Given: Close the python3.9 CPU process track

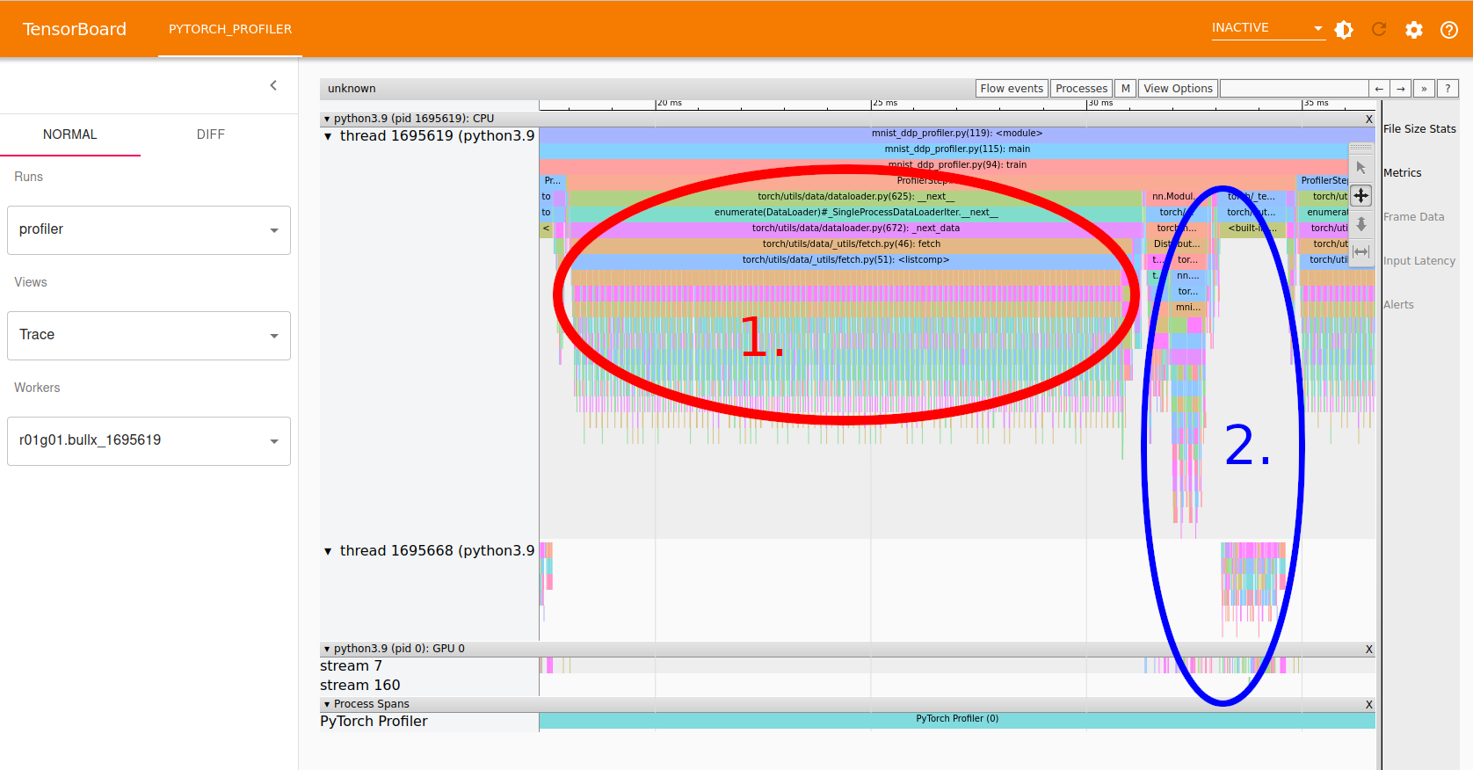Looking at the screenshot, I should [1368, 120].
